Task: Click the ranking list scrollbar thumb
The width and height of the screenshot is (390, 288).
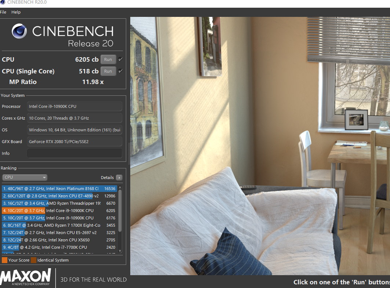Action: 120,211
